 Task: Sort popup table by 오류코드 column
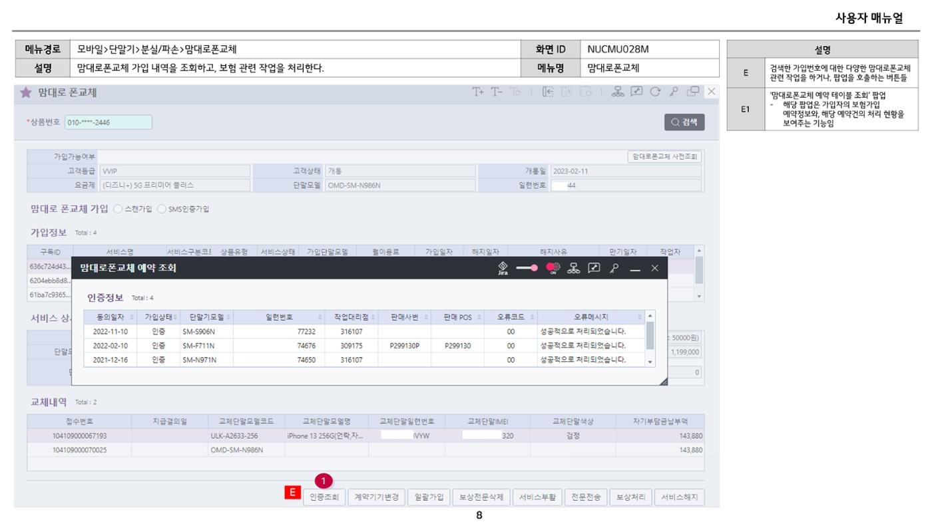511,317
